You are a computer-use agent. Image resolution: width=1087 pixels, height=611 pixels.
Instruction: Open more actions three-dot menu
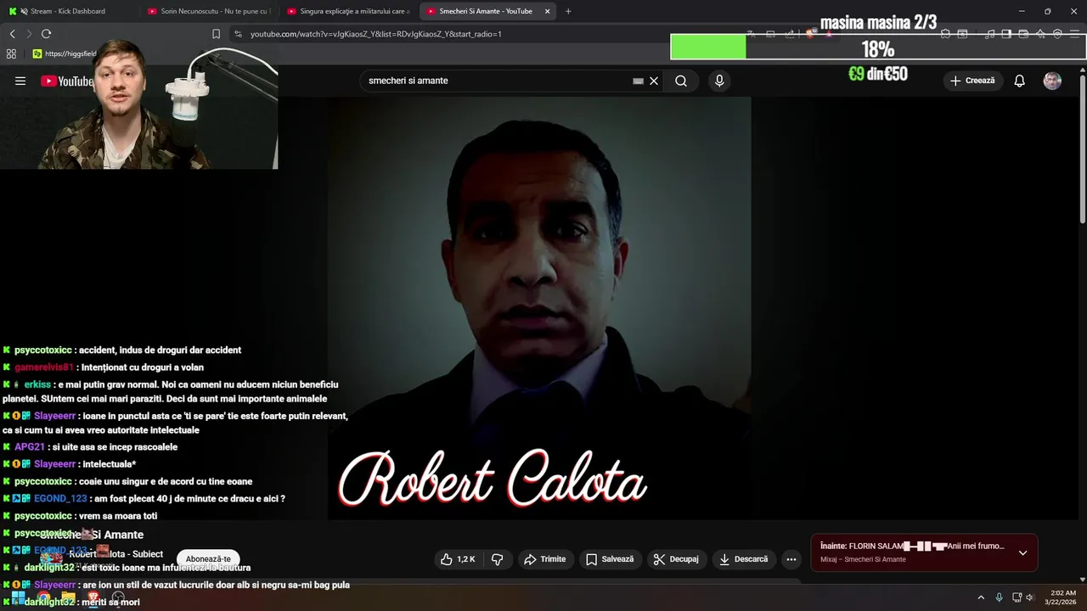tap(791, 559)
